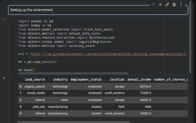196x123 pixels.
Task: Click row index 3 in the output table
Action: [21, 107]
